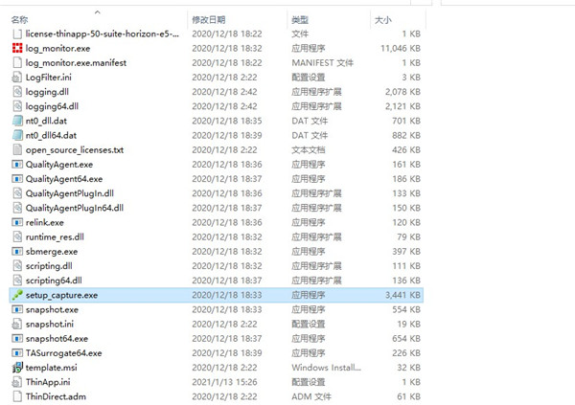Click the MANIFEST 文件 type cell

(323, 62)
